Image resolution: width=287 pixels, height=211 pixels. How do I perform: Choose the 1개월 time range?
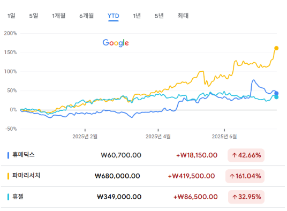tap(58, 16)
